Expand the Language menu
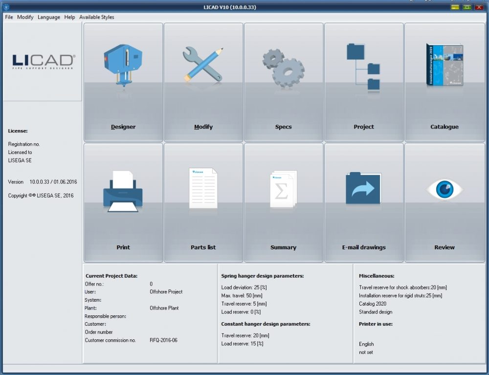489x375 pixels. (x=49, y=17)
